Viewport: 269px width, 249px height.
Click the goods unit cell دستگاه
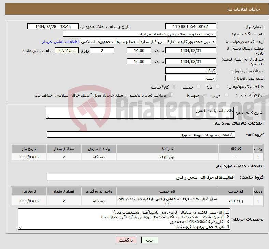[99, 157]
